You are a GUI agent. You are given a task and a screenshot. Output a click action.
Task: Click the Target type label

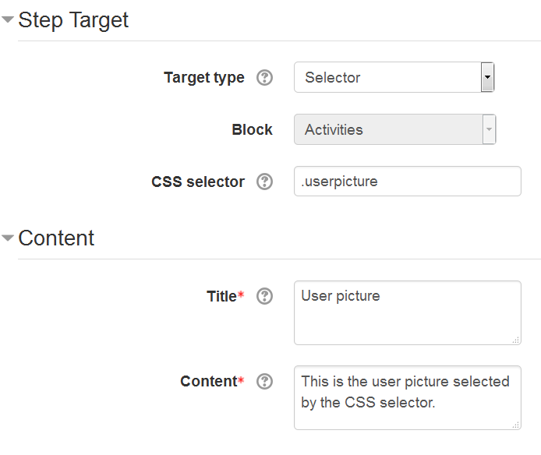[204, 78]
